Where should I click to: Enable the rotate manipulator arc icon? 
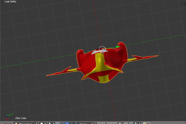[x=71, y=123]
